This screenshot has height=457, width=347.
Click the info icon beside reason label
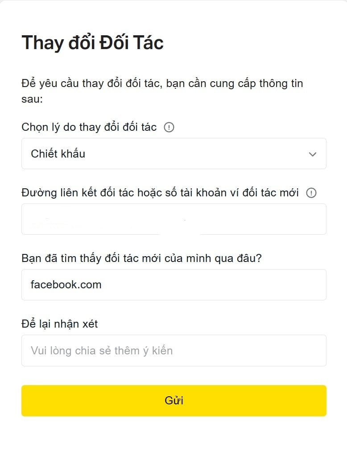tap(169, 127)
